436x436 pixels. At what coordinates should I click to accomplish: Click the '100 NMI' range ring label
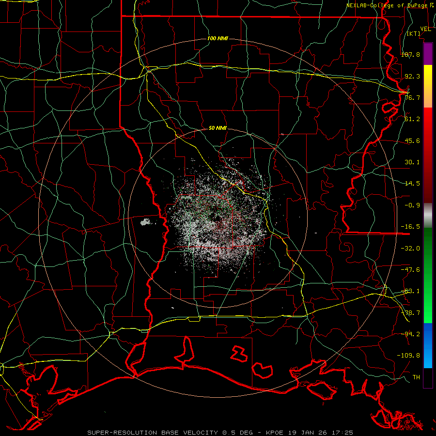click(x=218, y=38)
